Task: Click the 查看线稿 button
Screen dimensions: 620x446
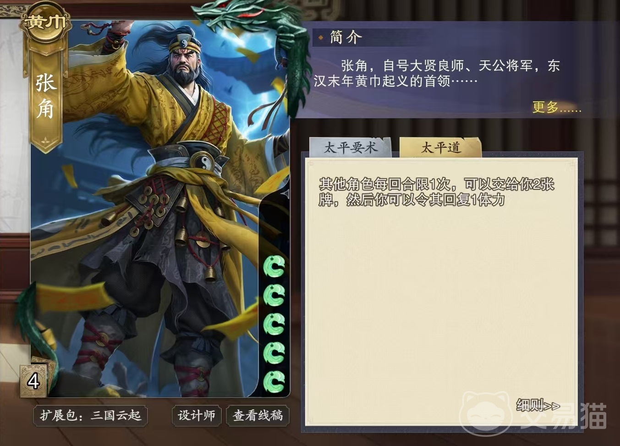Action: tap(258, 416)
